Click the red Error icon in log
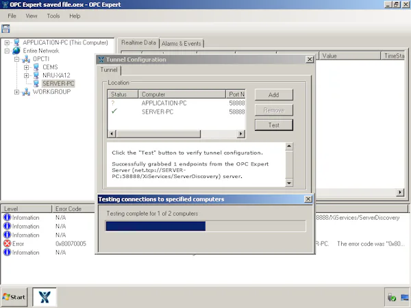Viewport: 411px width, 308px height. [7, 244]
